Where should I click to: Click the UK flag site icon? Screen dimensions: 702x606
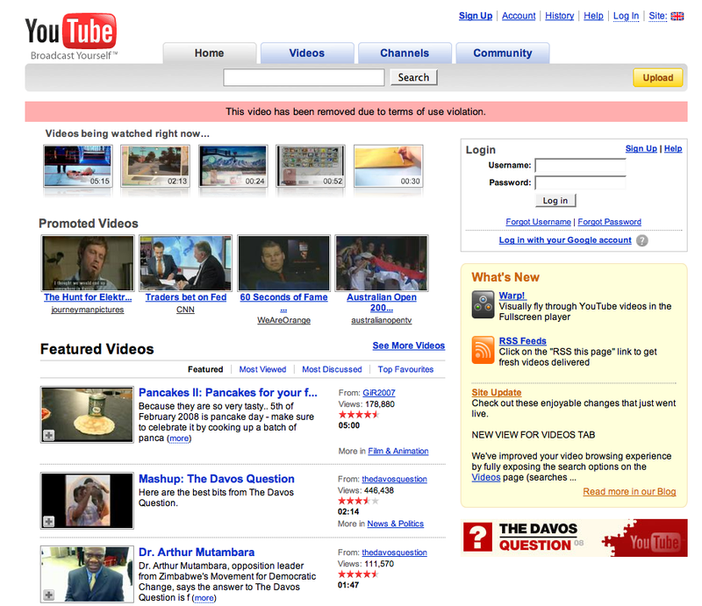[677, 16]
